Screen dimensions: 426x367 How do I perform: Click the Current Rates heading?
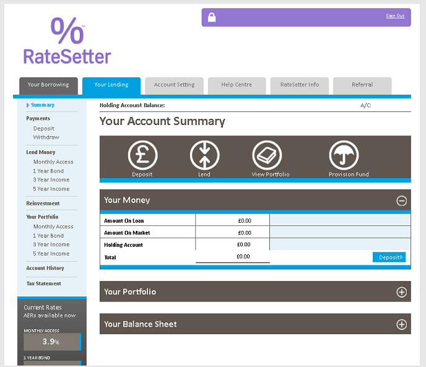(43, 307)
